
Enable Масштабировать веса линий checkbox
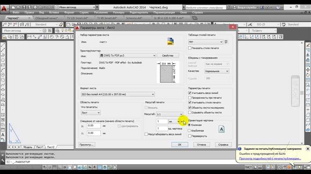tap(146, 134)
